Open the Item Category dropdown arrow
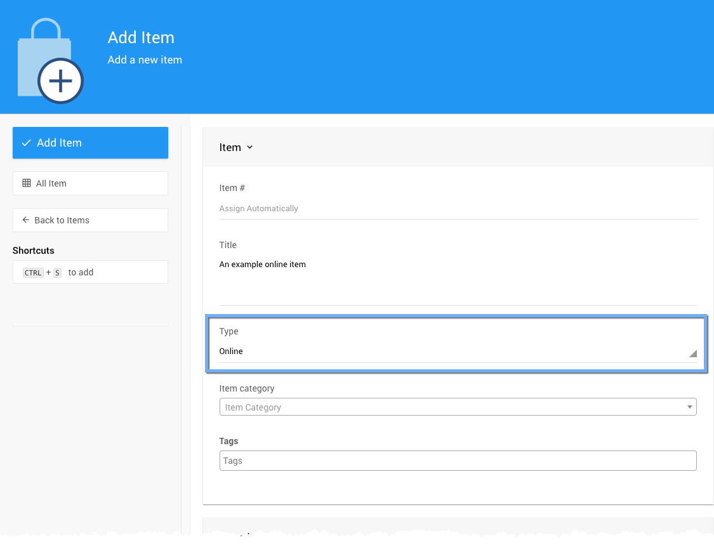 click(689, 407)
